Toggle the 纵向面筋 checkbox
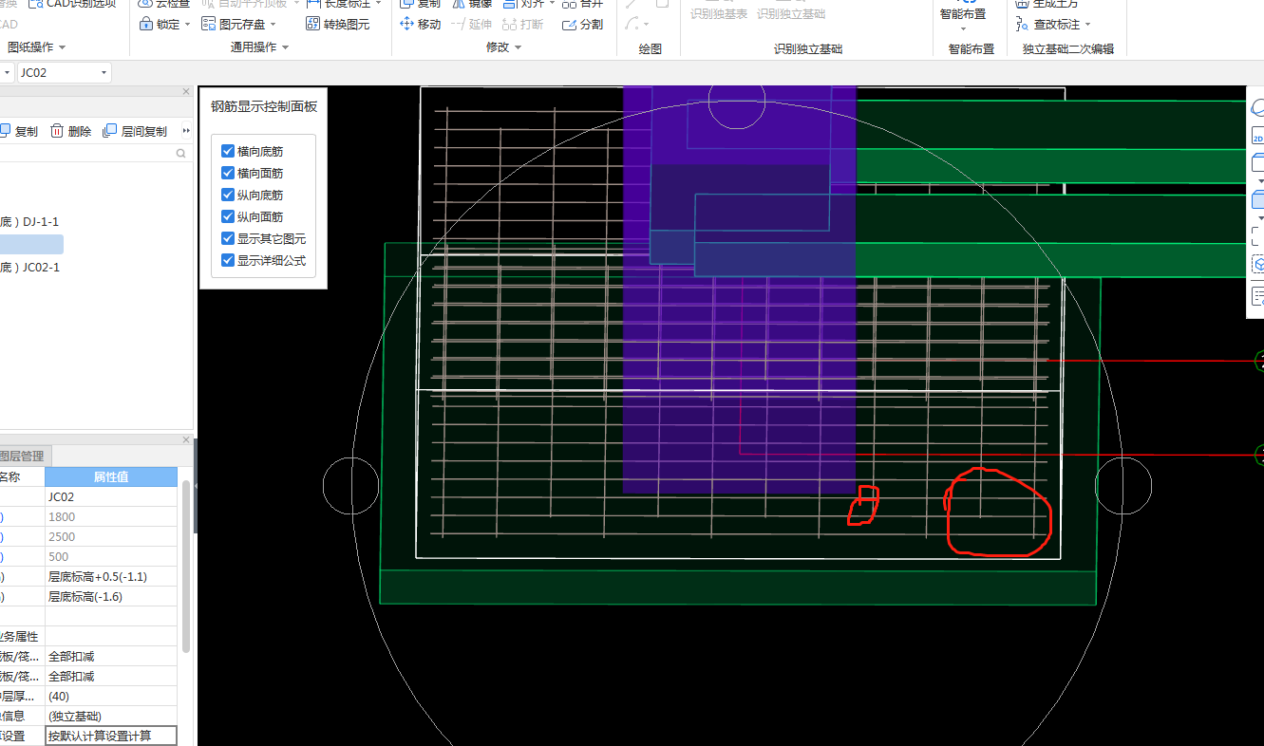This screenshot has height=746, width=1264. click(227, 216)
